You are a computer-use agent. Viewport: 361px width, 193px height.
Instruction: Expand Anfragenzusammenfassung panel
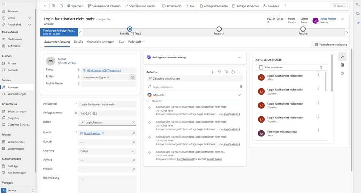click(240, 57)
